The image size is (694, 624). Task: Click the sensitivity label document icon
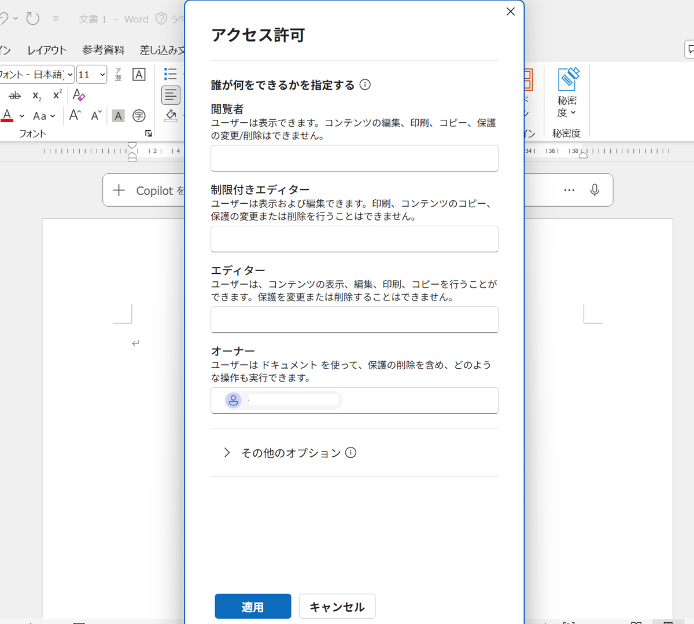click(568, 79)
